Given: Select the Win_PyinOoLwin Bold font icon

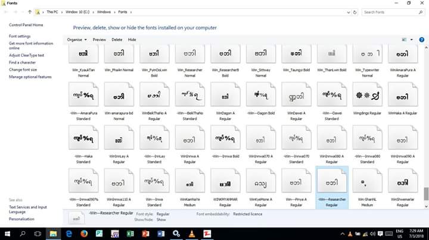Looking at the screenshot, I should [x=154, y=53].
